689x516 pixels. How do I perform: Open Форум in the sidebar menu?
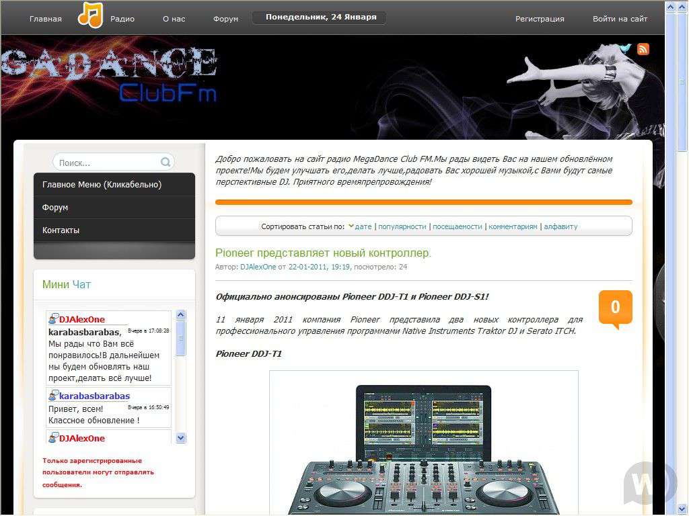[114, 207]
